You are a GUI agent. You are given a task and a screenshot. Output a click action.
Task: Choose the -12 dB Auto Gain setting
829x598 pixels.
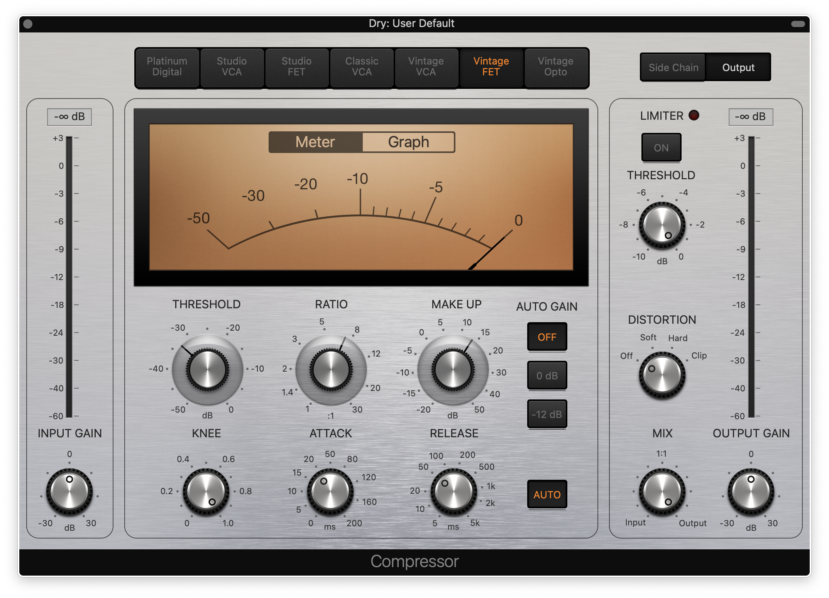(547, 414)
